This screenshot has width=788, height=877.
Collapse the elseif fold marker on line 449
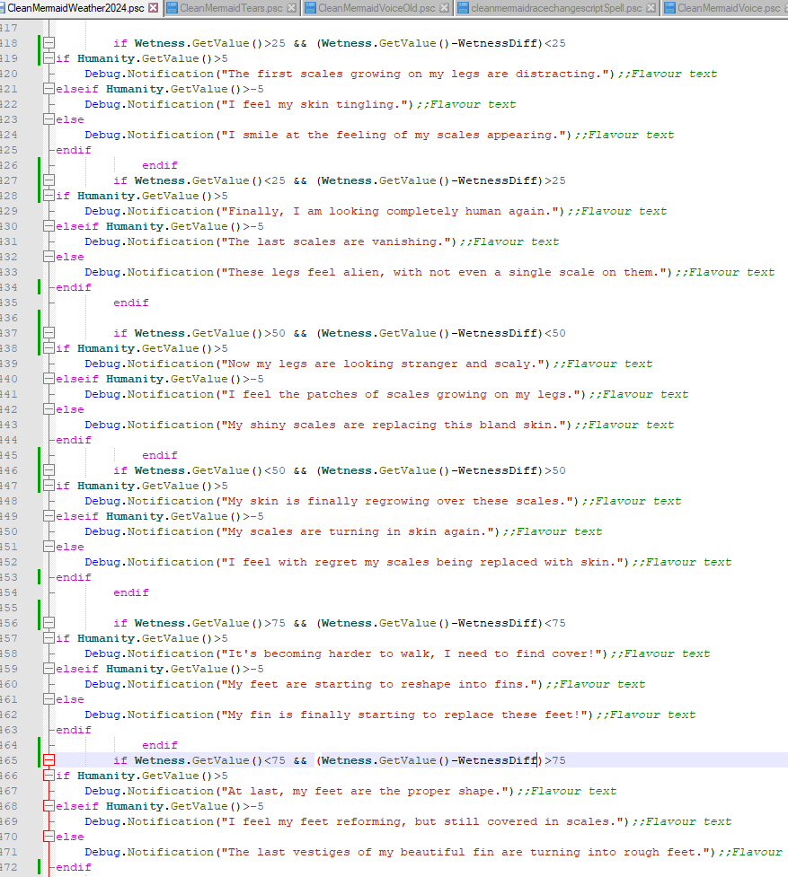click(49, 515)
